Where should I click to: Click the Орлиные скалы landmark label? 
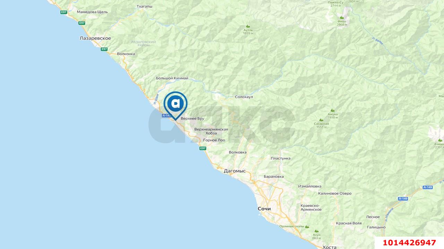(291, 226)
